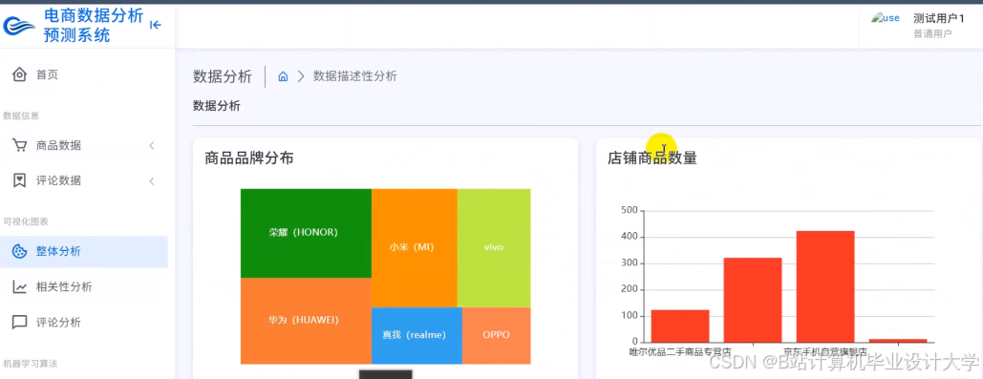Viewport: 983px width, 379px height.
Task: Click the bar for 唯尔优品二手商品专营店
Action: pyautogui.click(x=680, y=326)
